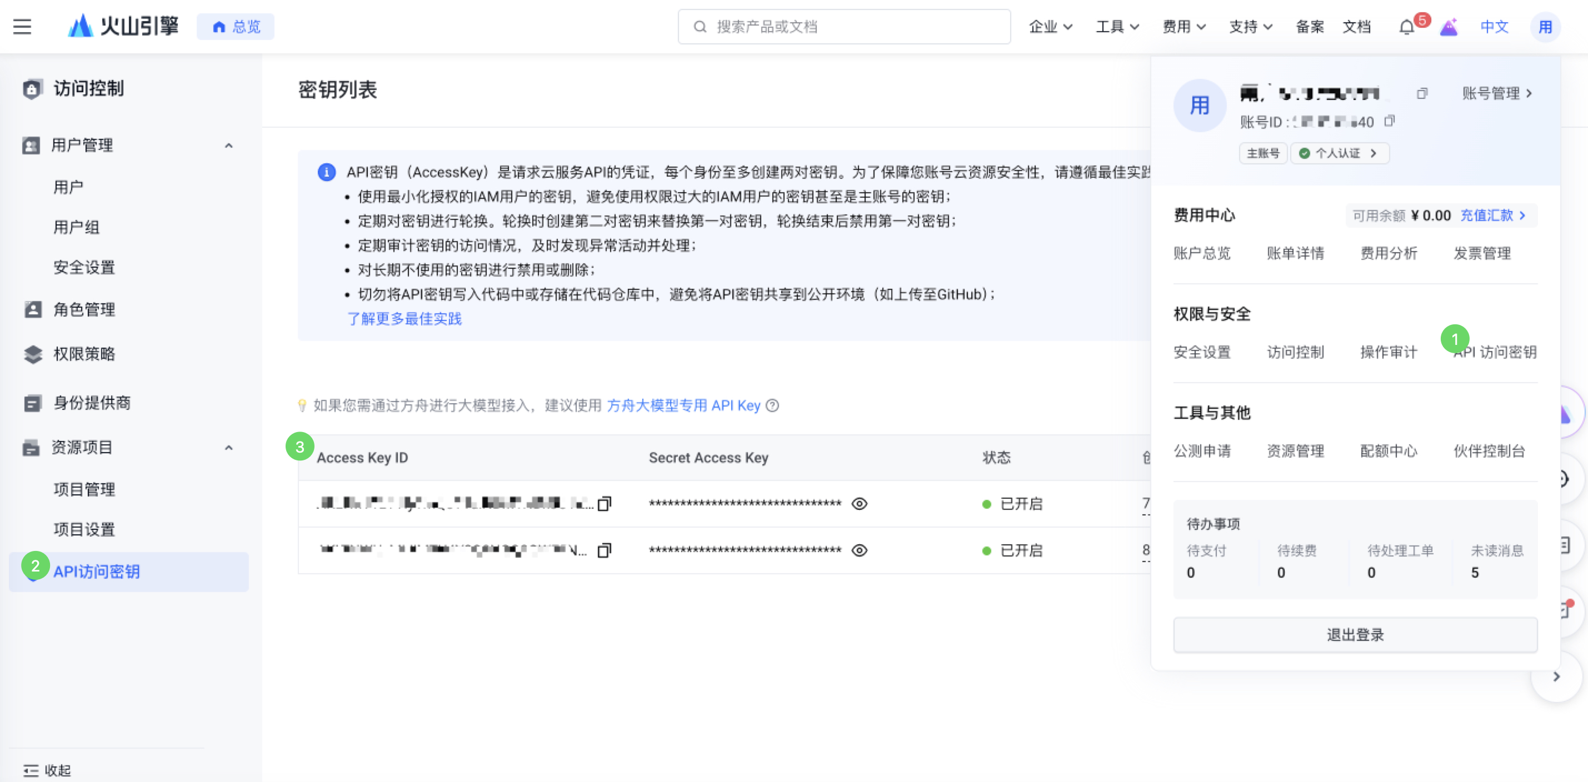The image size is (1588, 782).
Task: Open the hamburger navigation menu
Action: [x=22, y=27]
